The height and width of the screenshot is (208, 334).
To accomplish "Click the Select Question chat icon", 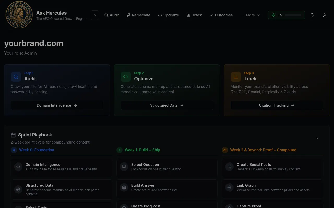I will tap(124, 167).
